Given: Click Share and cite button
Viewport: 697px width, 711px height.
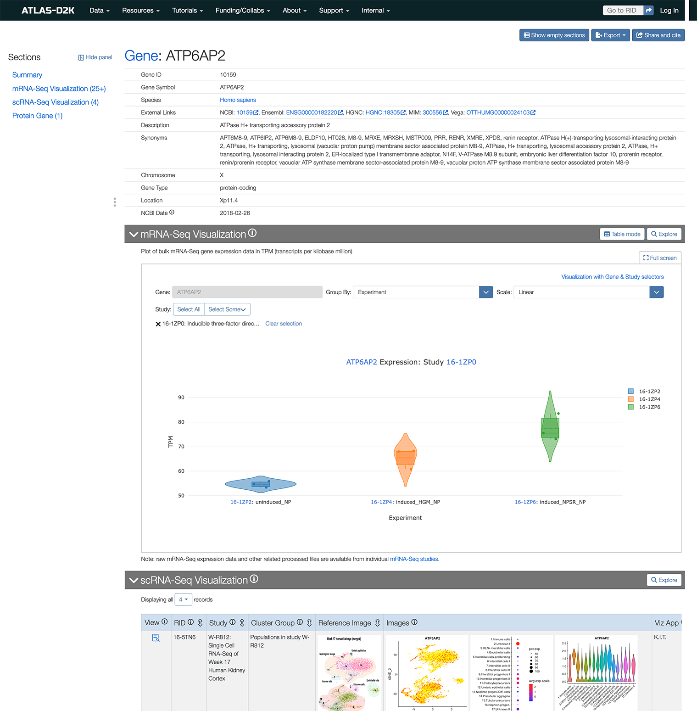Looking at the screenshot, I should tap(658, 35).
